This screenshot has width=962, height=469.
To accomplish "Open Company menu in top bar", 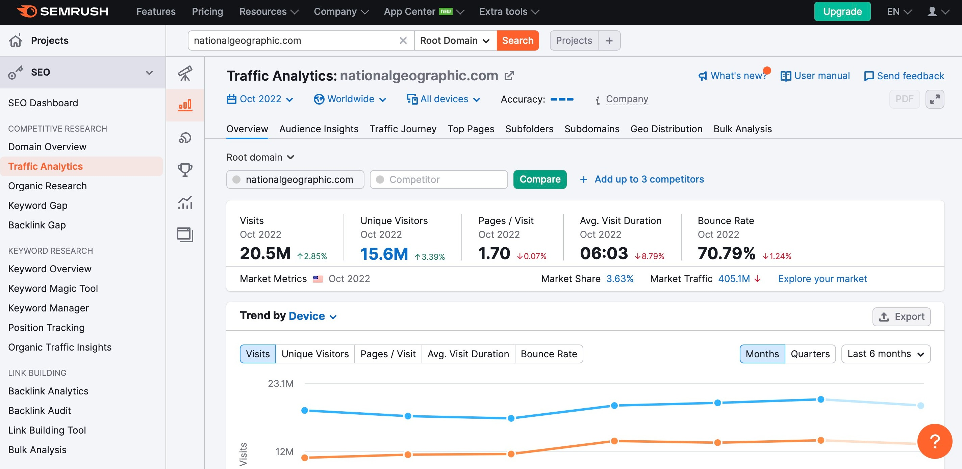I will point(341,11).
